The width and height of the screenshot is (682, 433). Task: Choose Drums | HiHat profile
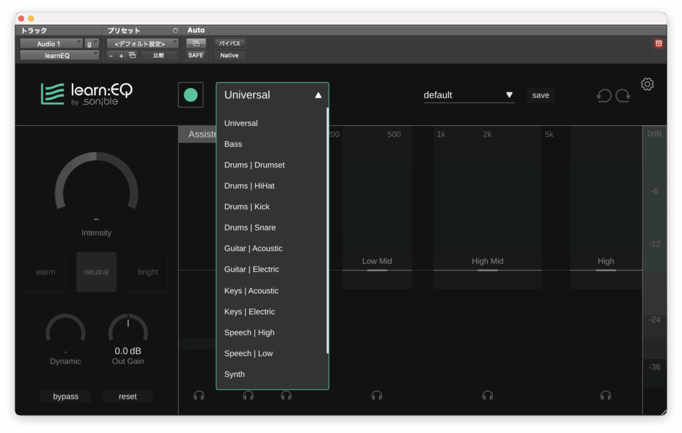click(272, 186)
